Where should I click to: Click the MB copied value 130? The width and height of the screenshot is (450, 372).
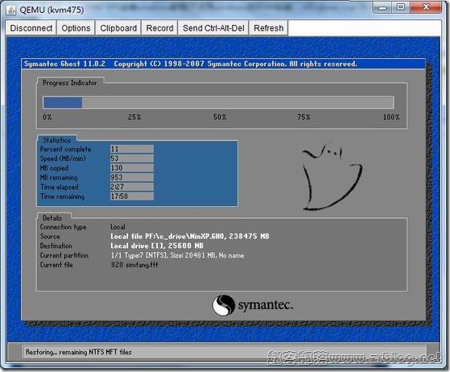point(132,168)
